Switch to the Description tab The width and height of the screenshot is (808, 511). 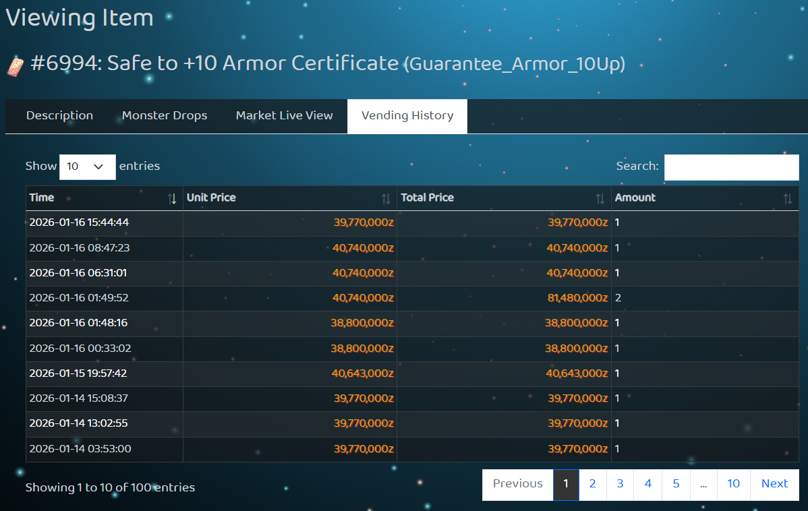[x=59, y=116]
